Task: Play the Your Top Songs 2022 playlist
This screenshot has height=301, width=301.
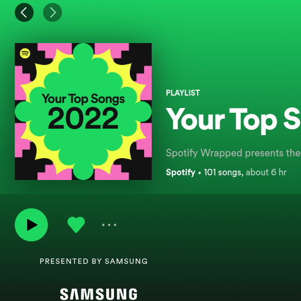Action: click(x=31, y=225)
